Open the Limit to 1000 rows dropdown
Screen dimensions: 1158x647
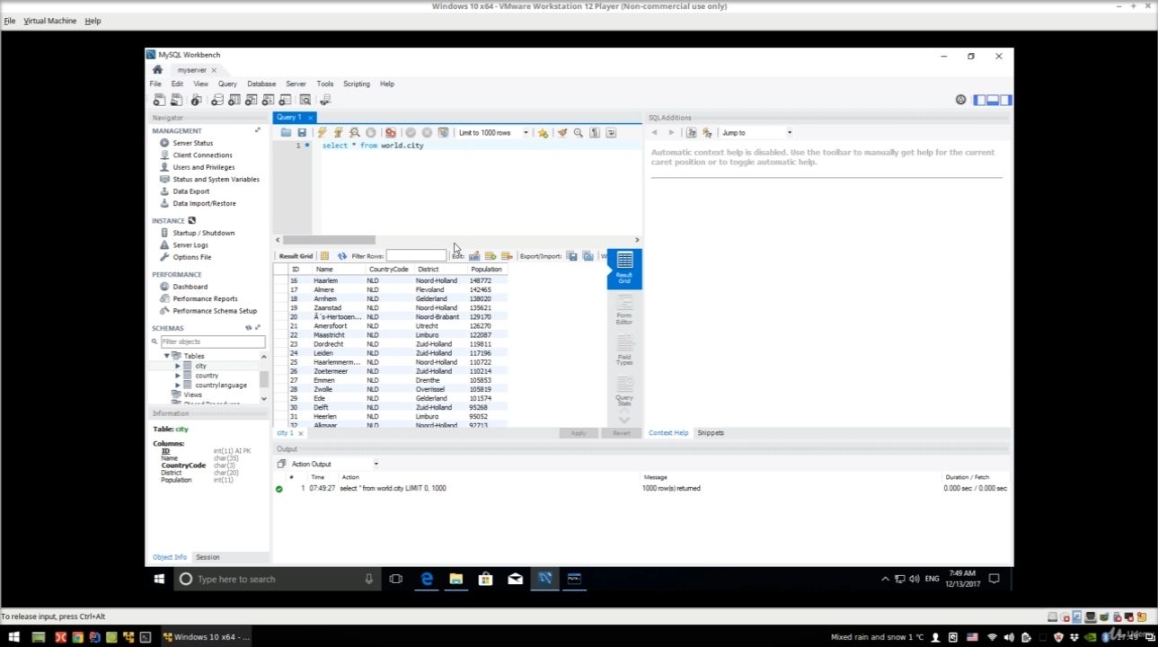[x=493, y=133]
